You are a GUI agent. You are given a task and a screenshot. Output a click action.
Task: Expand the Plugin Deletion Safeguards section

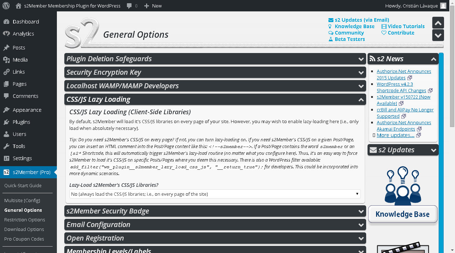coord(215,59)
